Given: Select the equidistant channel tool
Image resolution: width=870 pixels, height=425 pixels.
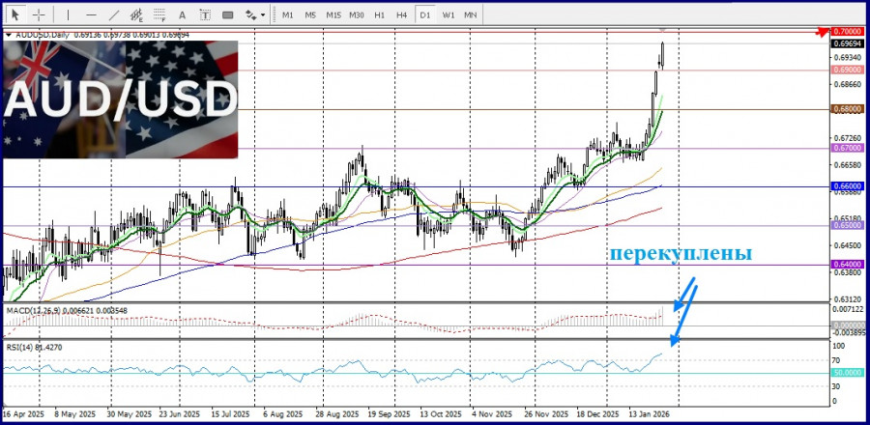Looking at the screenshot, I should coord(137,14).
